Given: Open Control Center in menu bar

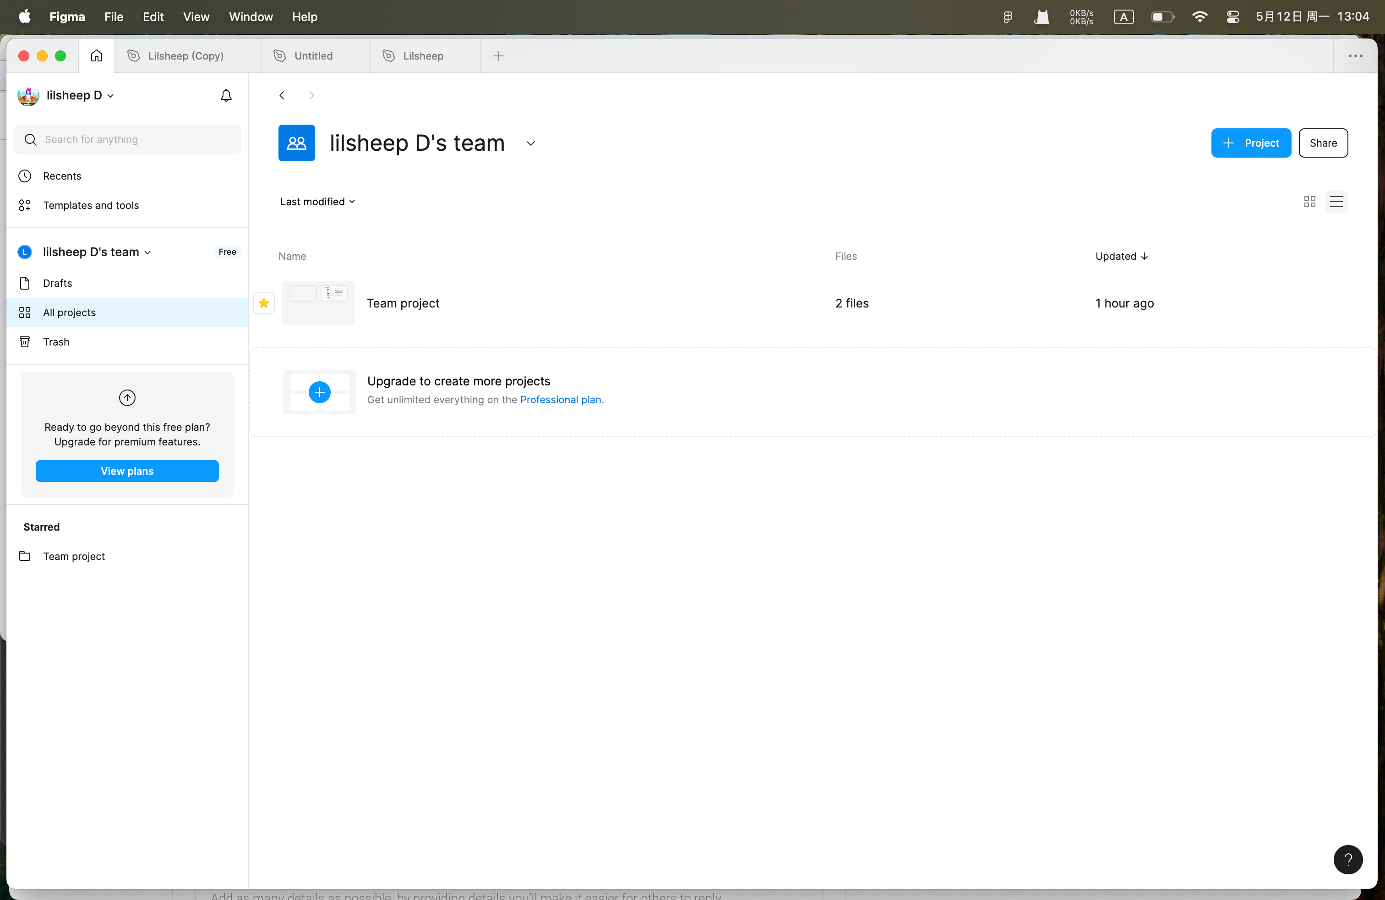Looking at the screenshot, I should [x=1232, y=17].
